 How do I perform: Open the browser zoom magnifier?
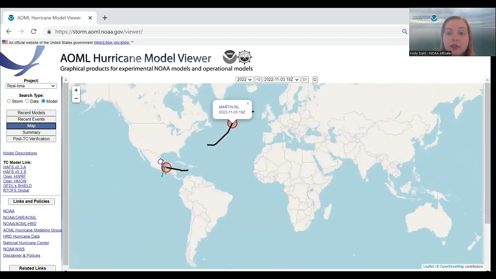[x=405, y=32]
